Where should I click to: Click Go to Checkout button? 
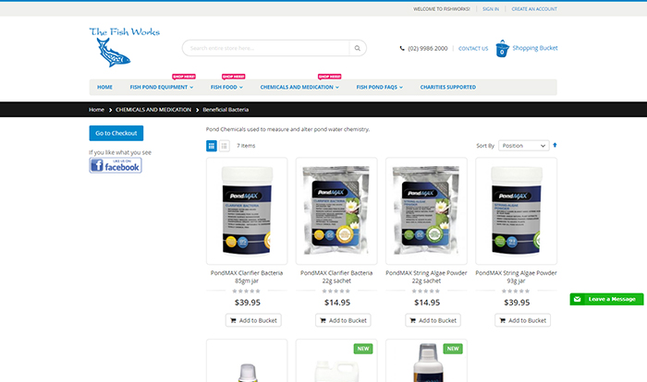click(116, 133)
